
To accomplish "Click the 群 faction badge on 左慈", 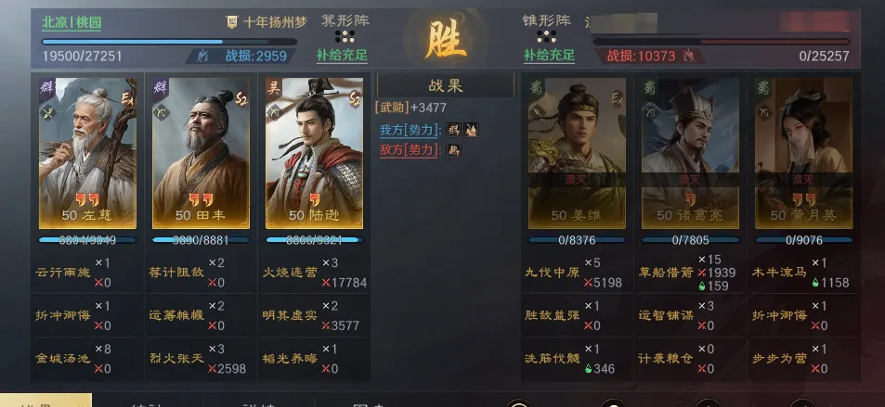I will 46,87.
